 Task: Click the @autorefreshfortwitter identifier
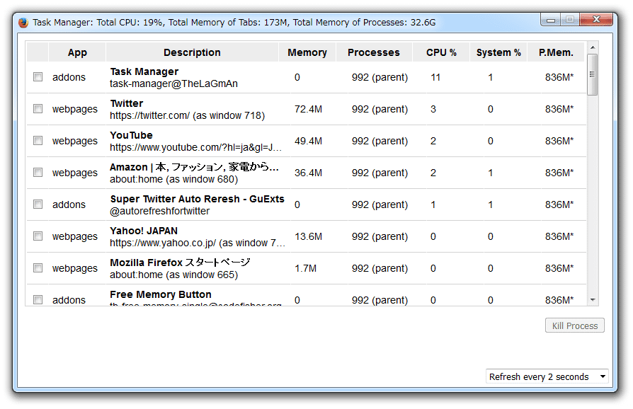tap(160, 212)
